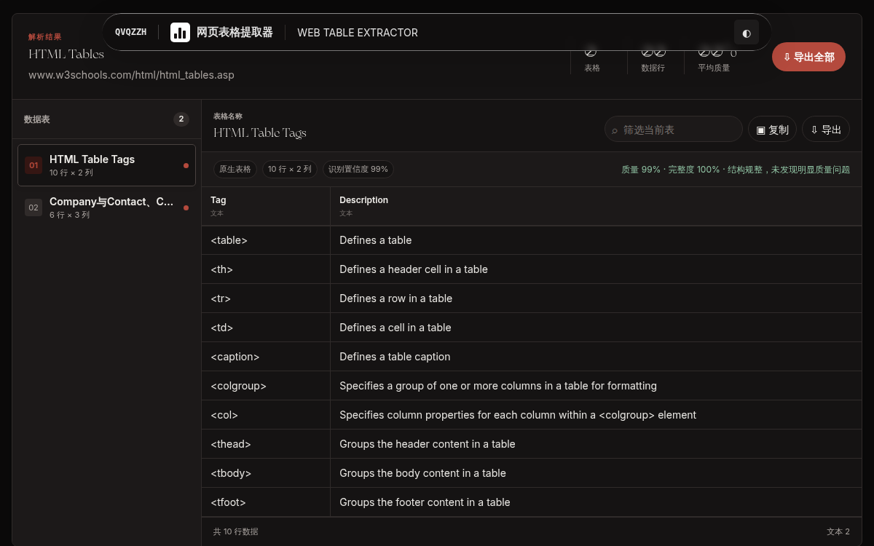874x546 pixels.
Task: Click red dot beside HTML Table Tags
Action: point(186,165)
